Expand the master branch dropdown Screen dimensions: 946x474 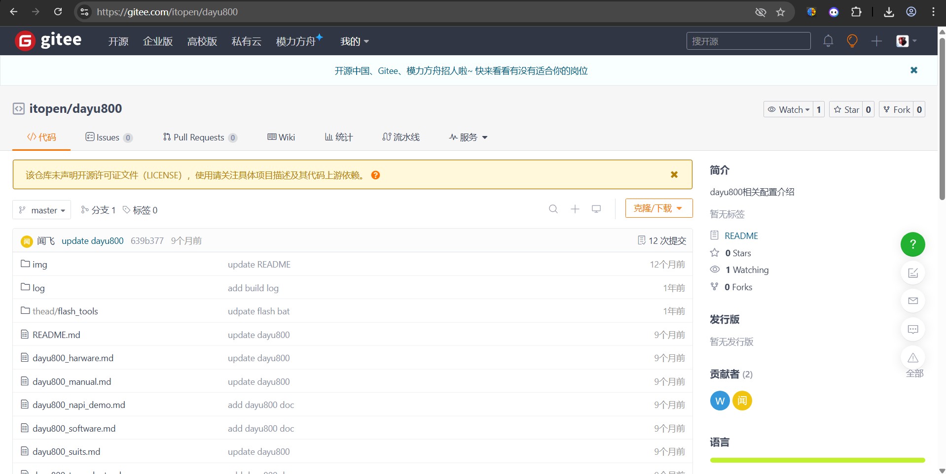tap(42, 210)
